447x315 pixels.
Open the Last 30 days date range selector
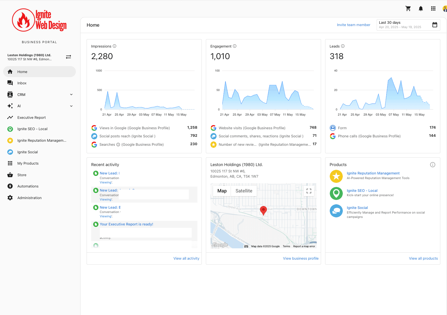pos(408,25)
